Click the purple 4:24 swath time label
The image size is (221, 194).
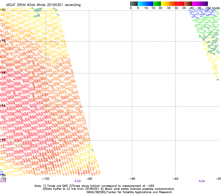coord(202,181)
